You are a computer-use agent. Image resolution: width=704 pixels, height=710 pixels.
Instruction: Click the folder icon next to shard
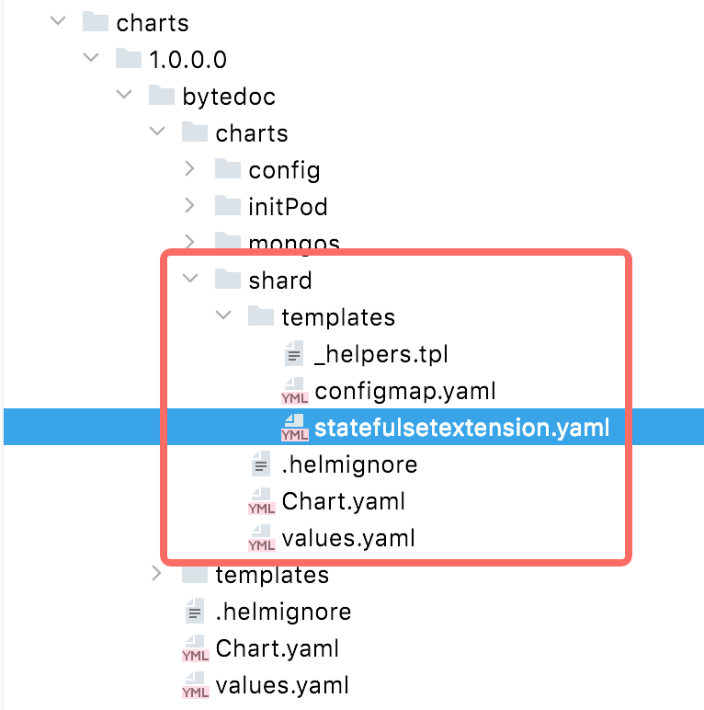(x=228, y=280)
